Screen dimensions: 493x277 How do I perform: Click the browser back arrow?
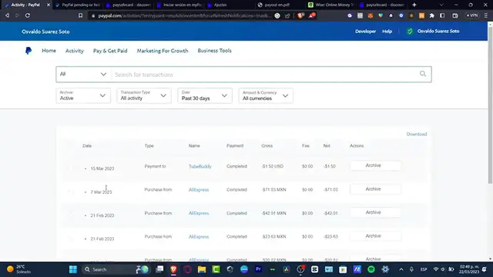(7, 15)
